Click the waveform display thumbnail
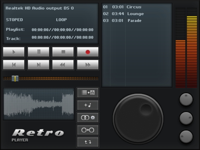The height and width of the screenshot is (150, 200). pyautogui.click(x=39, y=104)
